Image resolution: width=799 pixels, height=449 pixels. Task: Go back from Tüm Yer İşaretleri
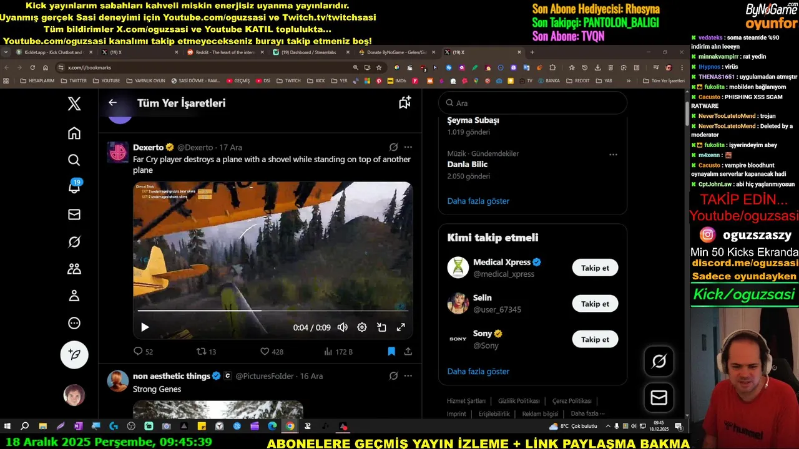pyautogui.click(x=112, y=103)
